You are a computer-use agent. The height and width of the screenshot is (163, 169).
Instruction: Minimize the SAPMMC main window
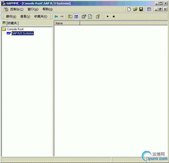(x=157, y=3)
